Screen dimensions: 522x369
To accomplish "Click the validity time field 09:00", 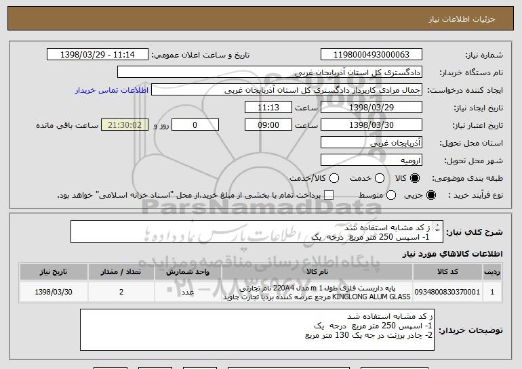I will point(268,125).
